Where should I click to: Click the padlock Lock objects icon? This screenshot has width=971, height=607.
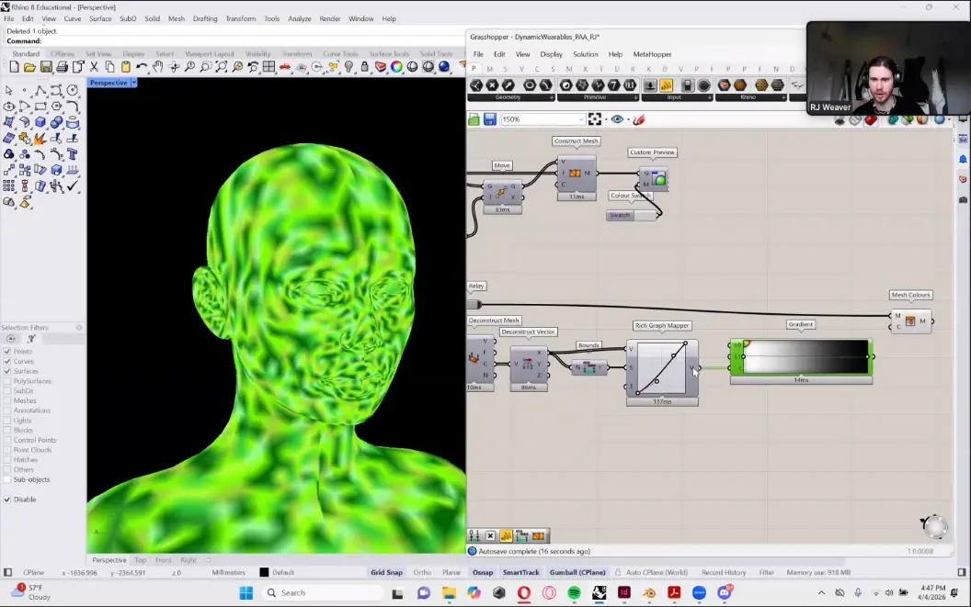[x=365, y=67]
